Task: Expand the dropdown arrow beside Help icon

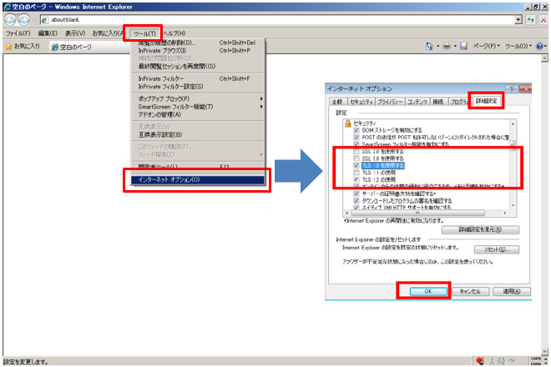Action: tap(546, 46)
